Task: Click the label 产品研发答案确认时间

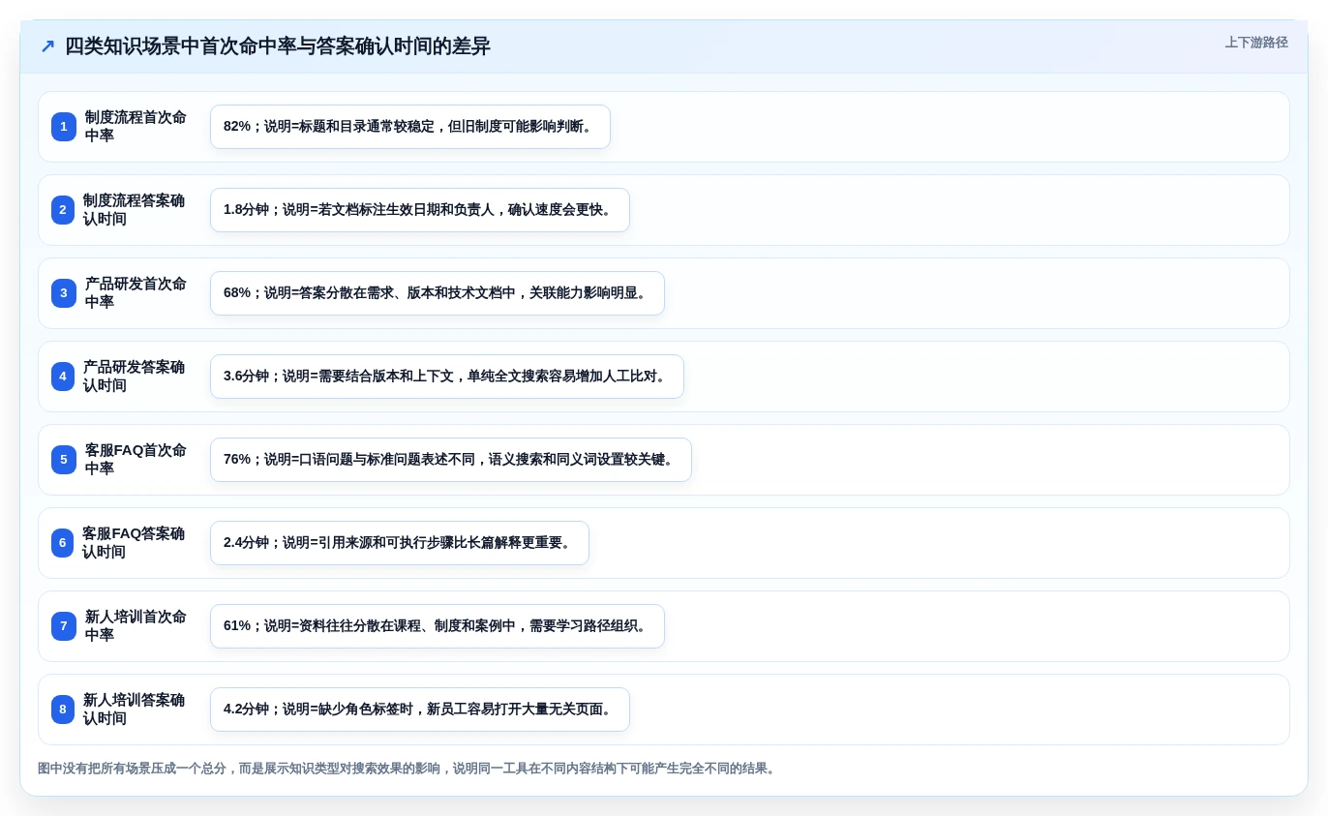Action: [135, 377]
